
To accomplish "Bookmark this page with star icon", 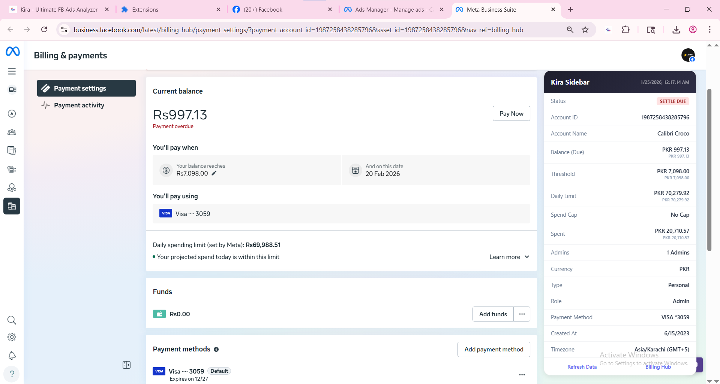I will (x=585, y=30).
